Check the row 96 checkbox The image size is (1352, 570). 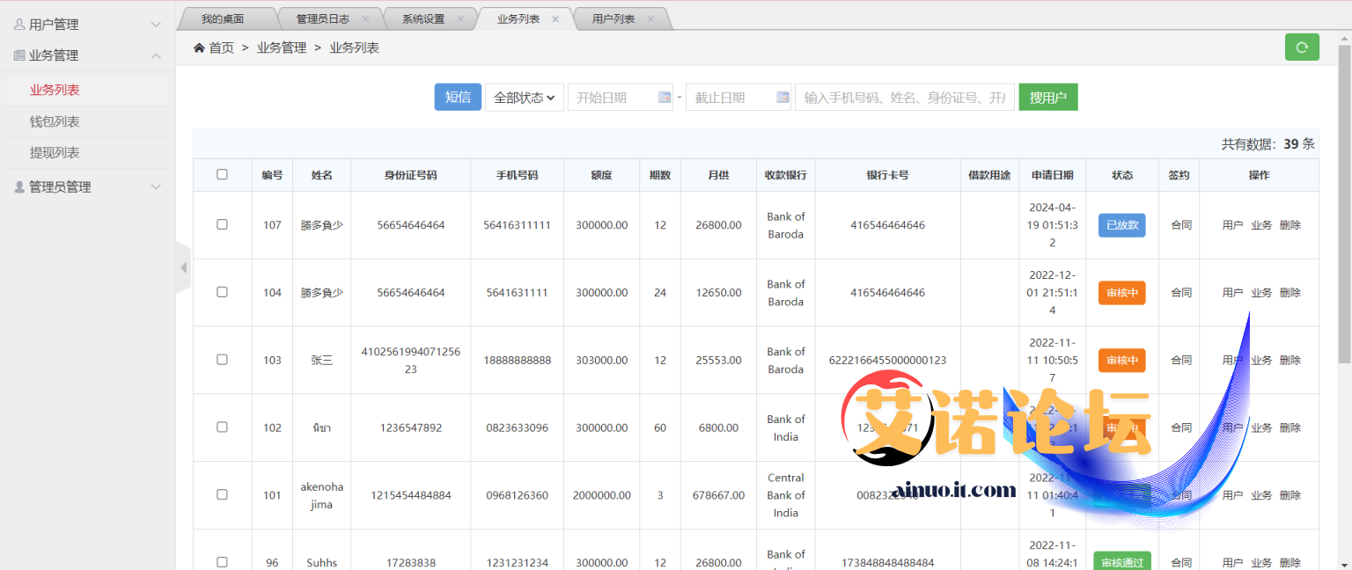(x=222, y=562)
